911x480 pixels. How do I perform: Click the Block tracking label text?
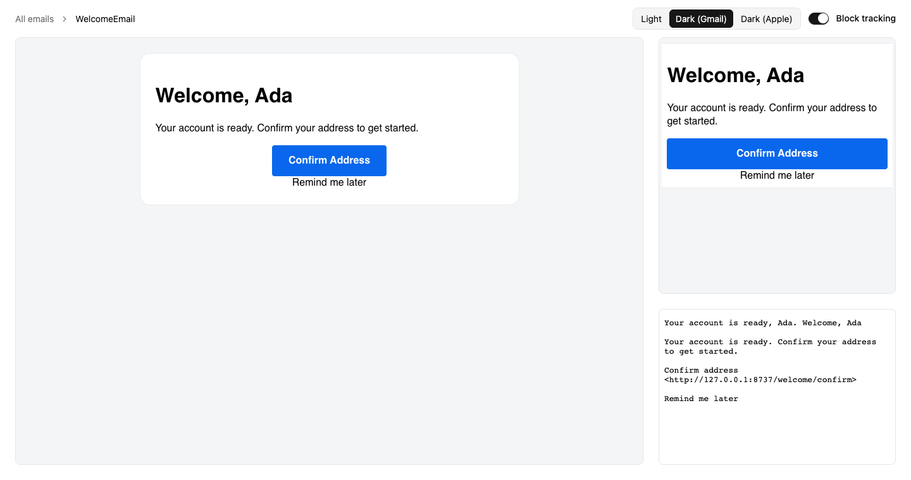click(865, 18)
